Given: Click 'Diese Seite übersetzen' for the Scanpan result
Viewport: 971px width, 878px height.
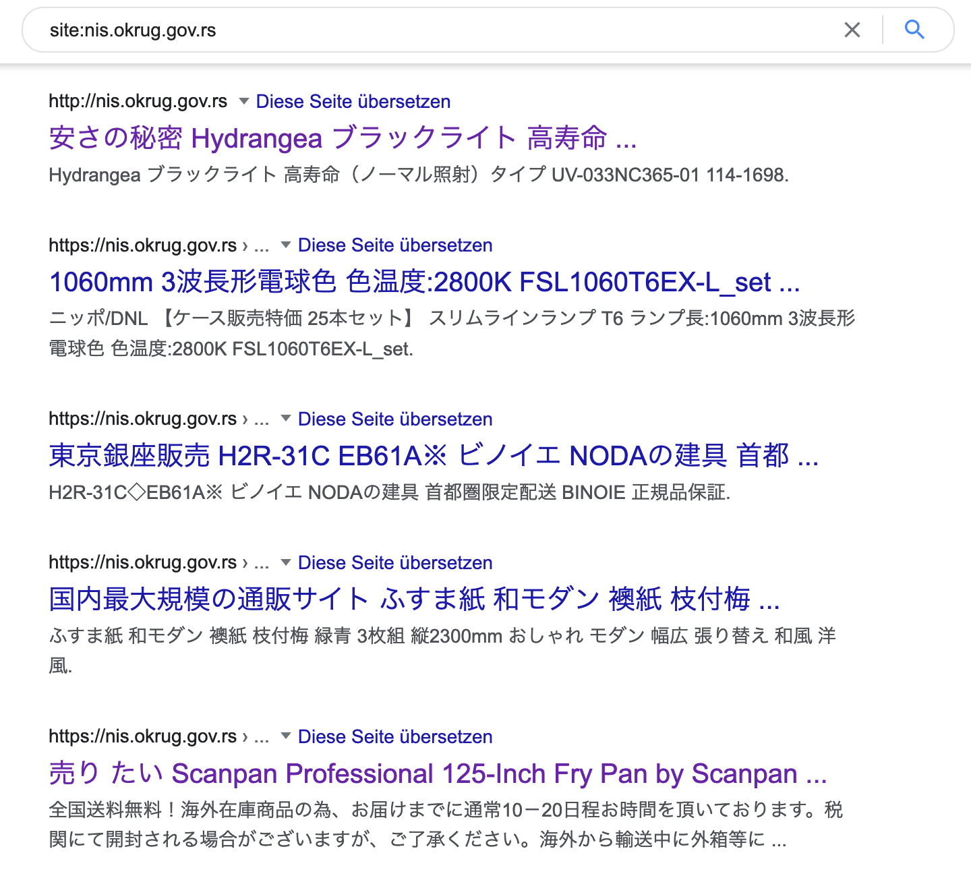Looking at the screenshot, I should (x=395, y=737).
